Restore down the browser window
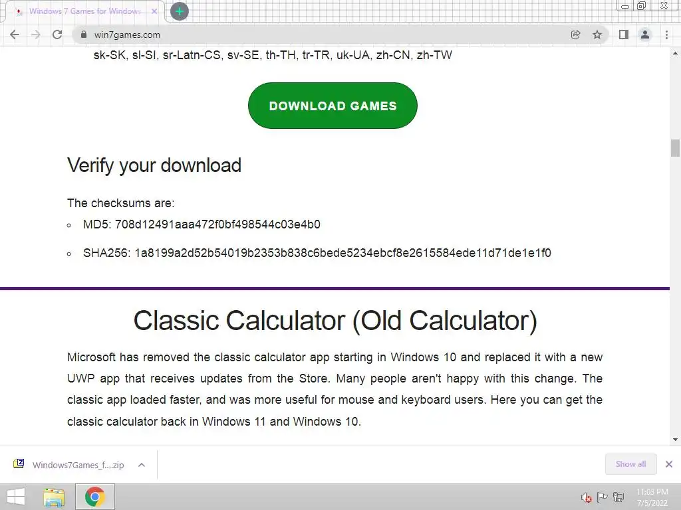Viewport: 681px width, 510px height. (x=642, y=6)
